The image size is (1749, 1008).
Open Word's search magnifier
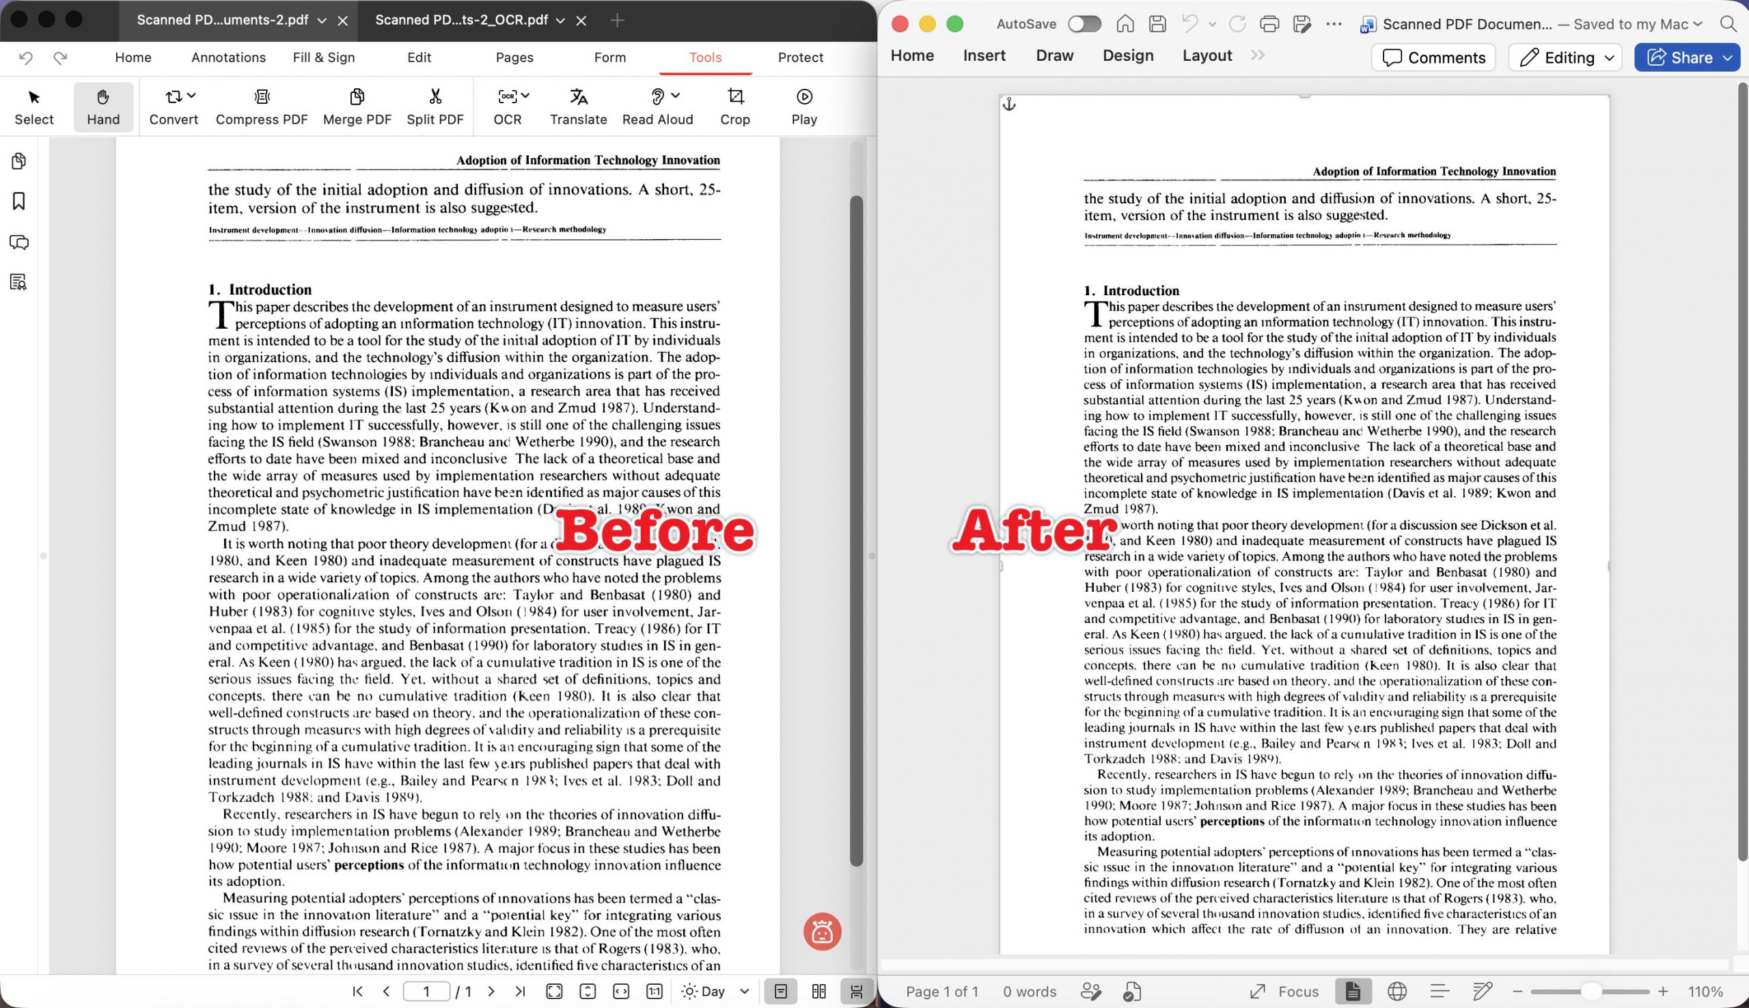click(1729, 24)
